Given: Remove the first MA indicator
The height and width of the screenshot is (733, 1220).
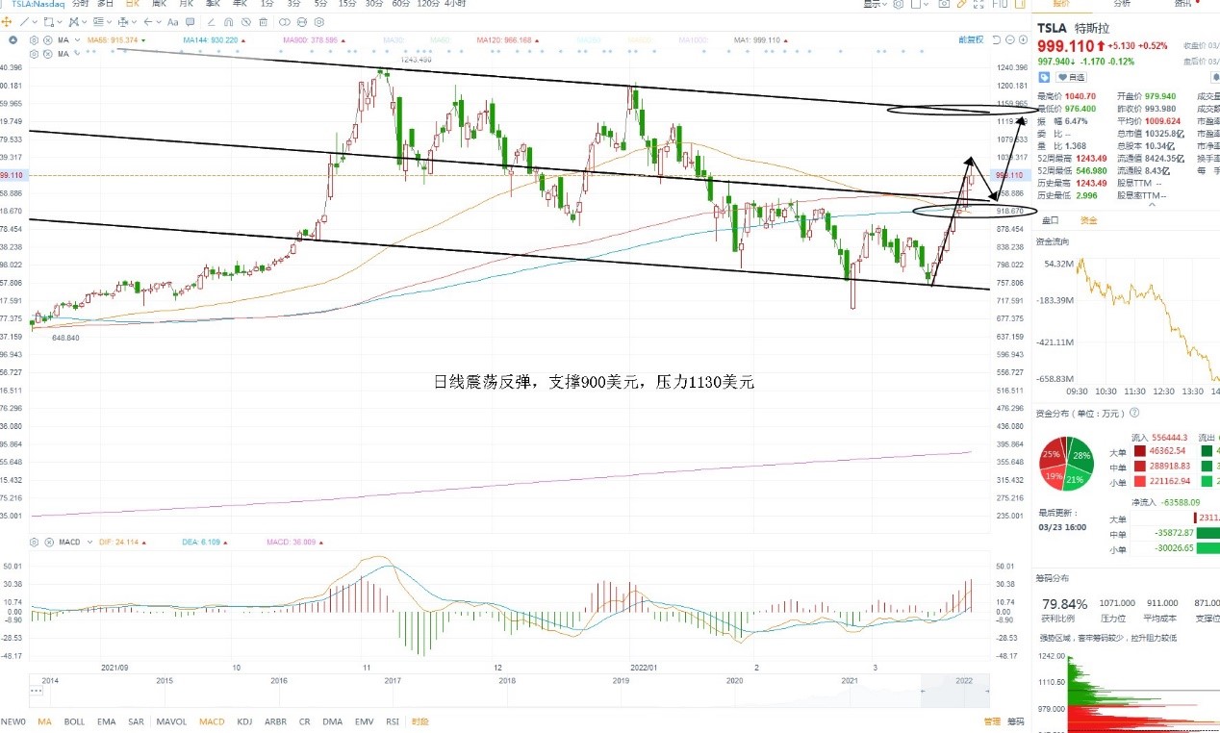Looking at the screenshot, I should [x=47, y=40].
